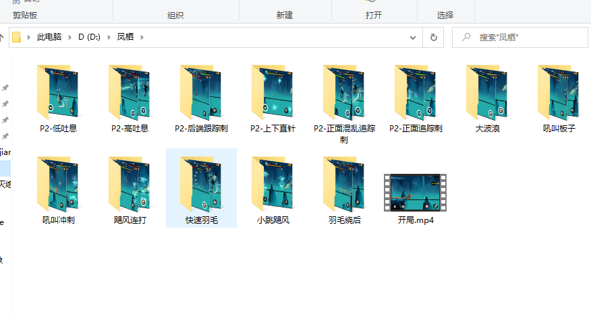Click the P2-上下直针 file name text

[273, 129]
